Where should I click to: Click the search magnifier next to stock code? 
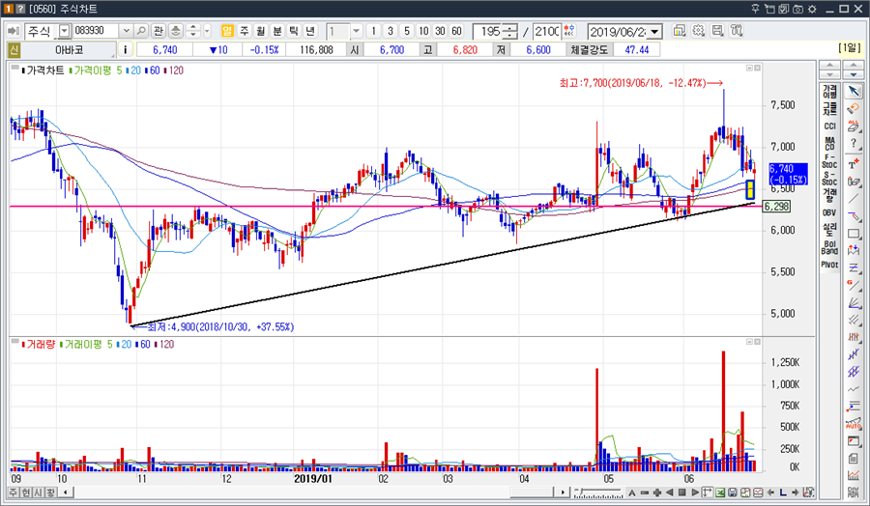(x=141, y=31)
